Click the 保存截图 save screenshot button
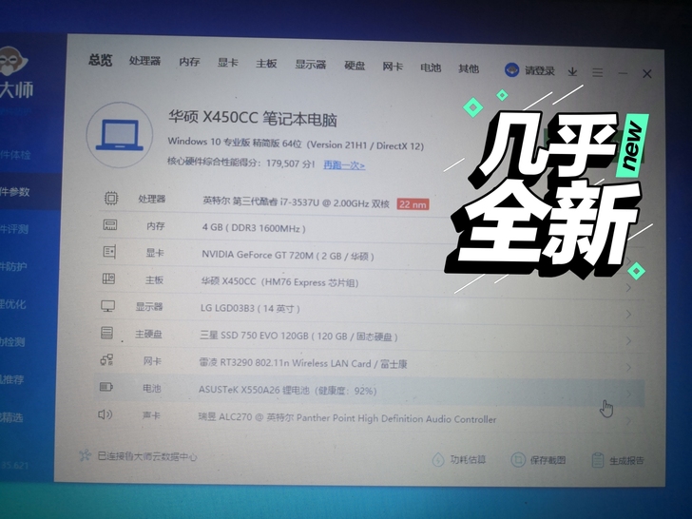692x519 pixels. (538, 460)
